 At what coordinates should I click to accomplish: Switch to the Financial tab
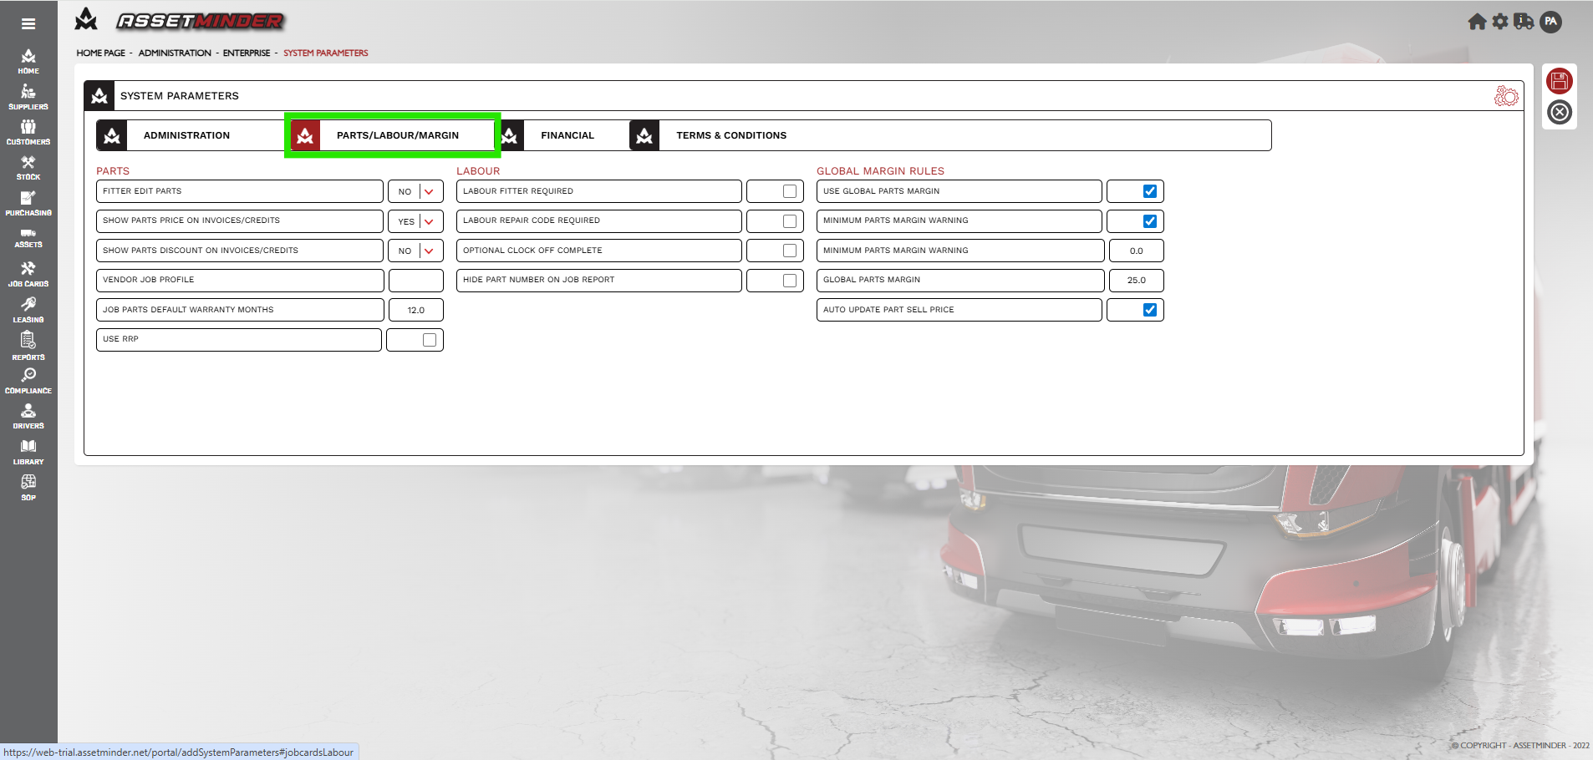coord(567,135)
